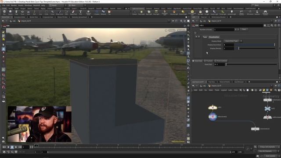
Task: Add a Gamepad Camera from the shelf
Action: 265,13
